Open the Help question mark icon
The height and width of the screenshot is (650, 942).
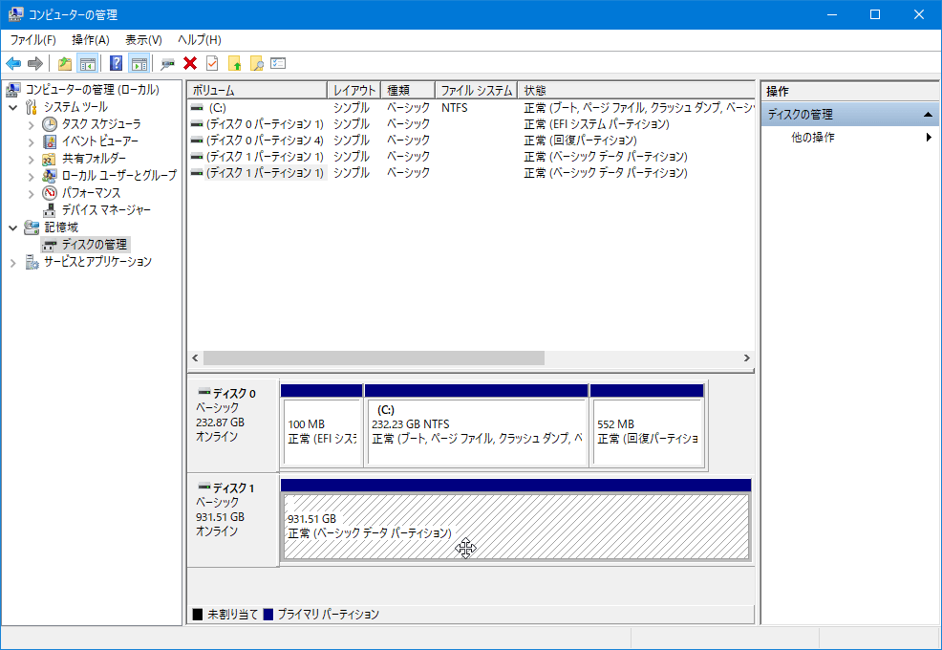point(116,63)
